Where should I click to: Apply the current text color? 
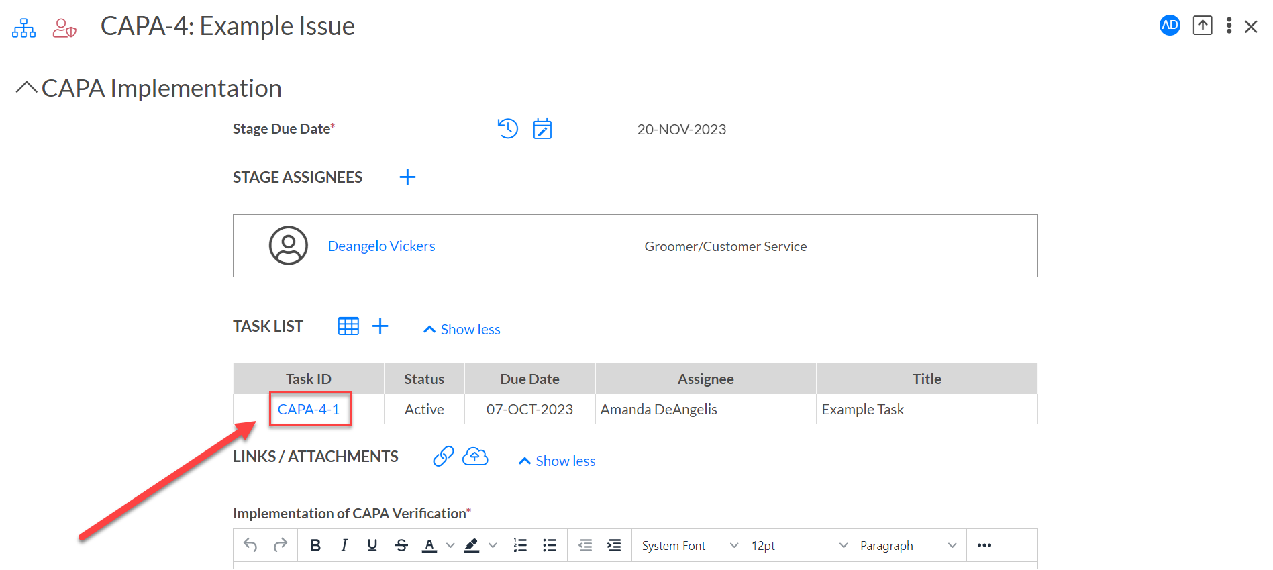(x=429, y=545)
